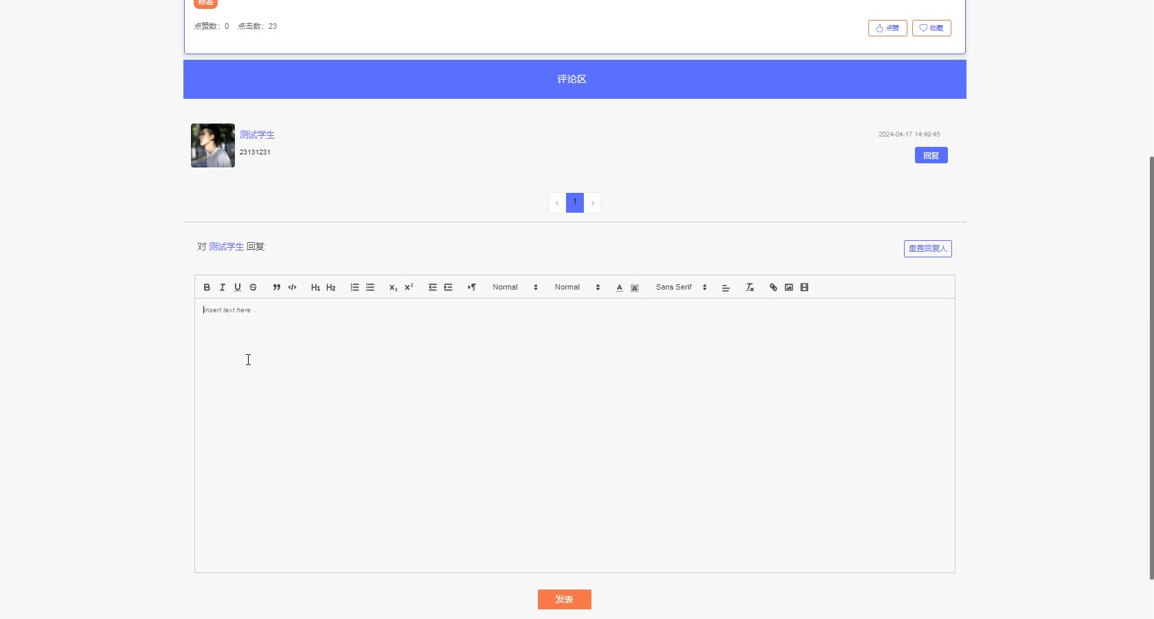Insert a video into the editor
Viewport: 1154px width, 619px height.
tap(804, 288)
